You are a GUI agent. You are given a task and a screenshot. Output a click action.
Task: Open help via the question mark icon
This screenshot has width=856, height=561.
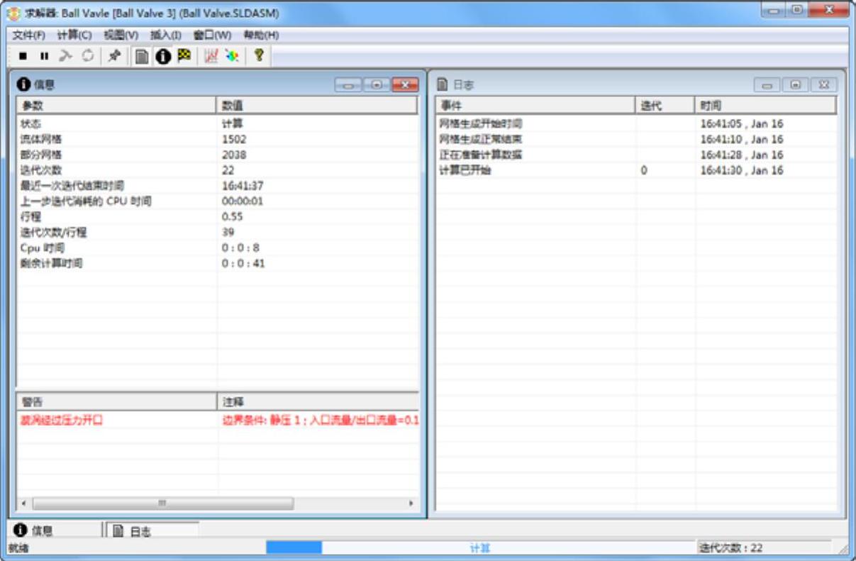pos(259,55)
